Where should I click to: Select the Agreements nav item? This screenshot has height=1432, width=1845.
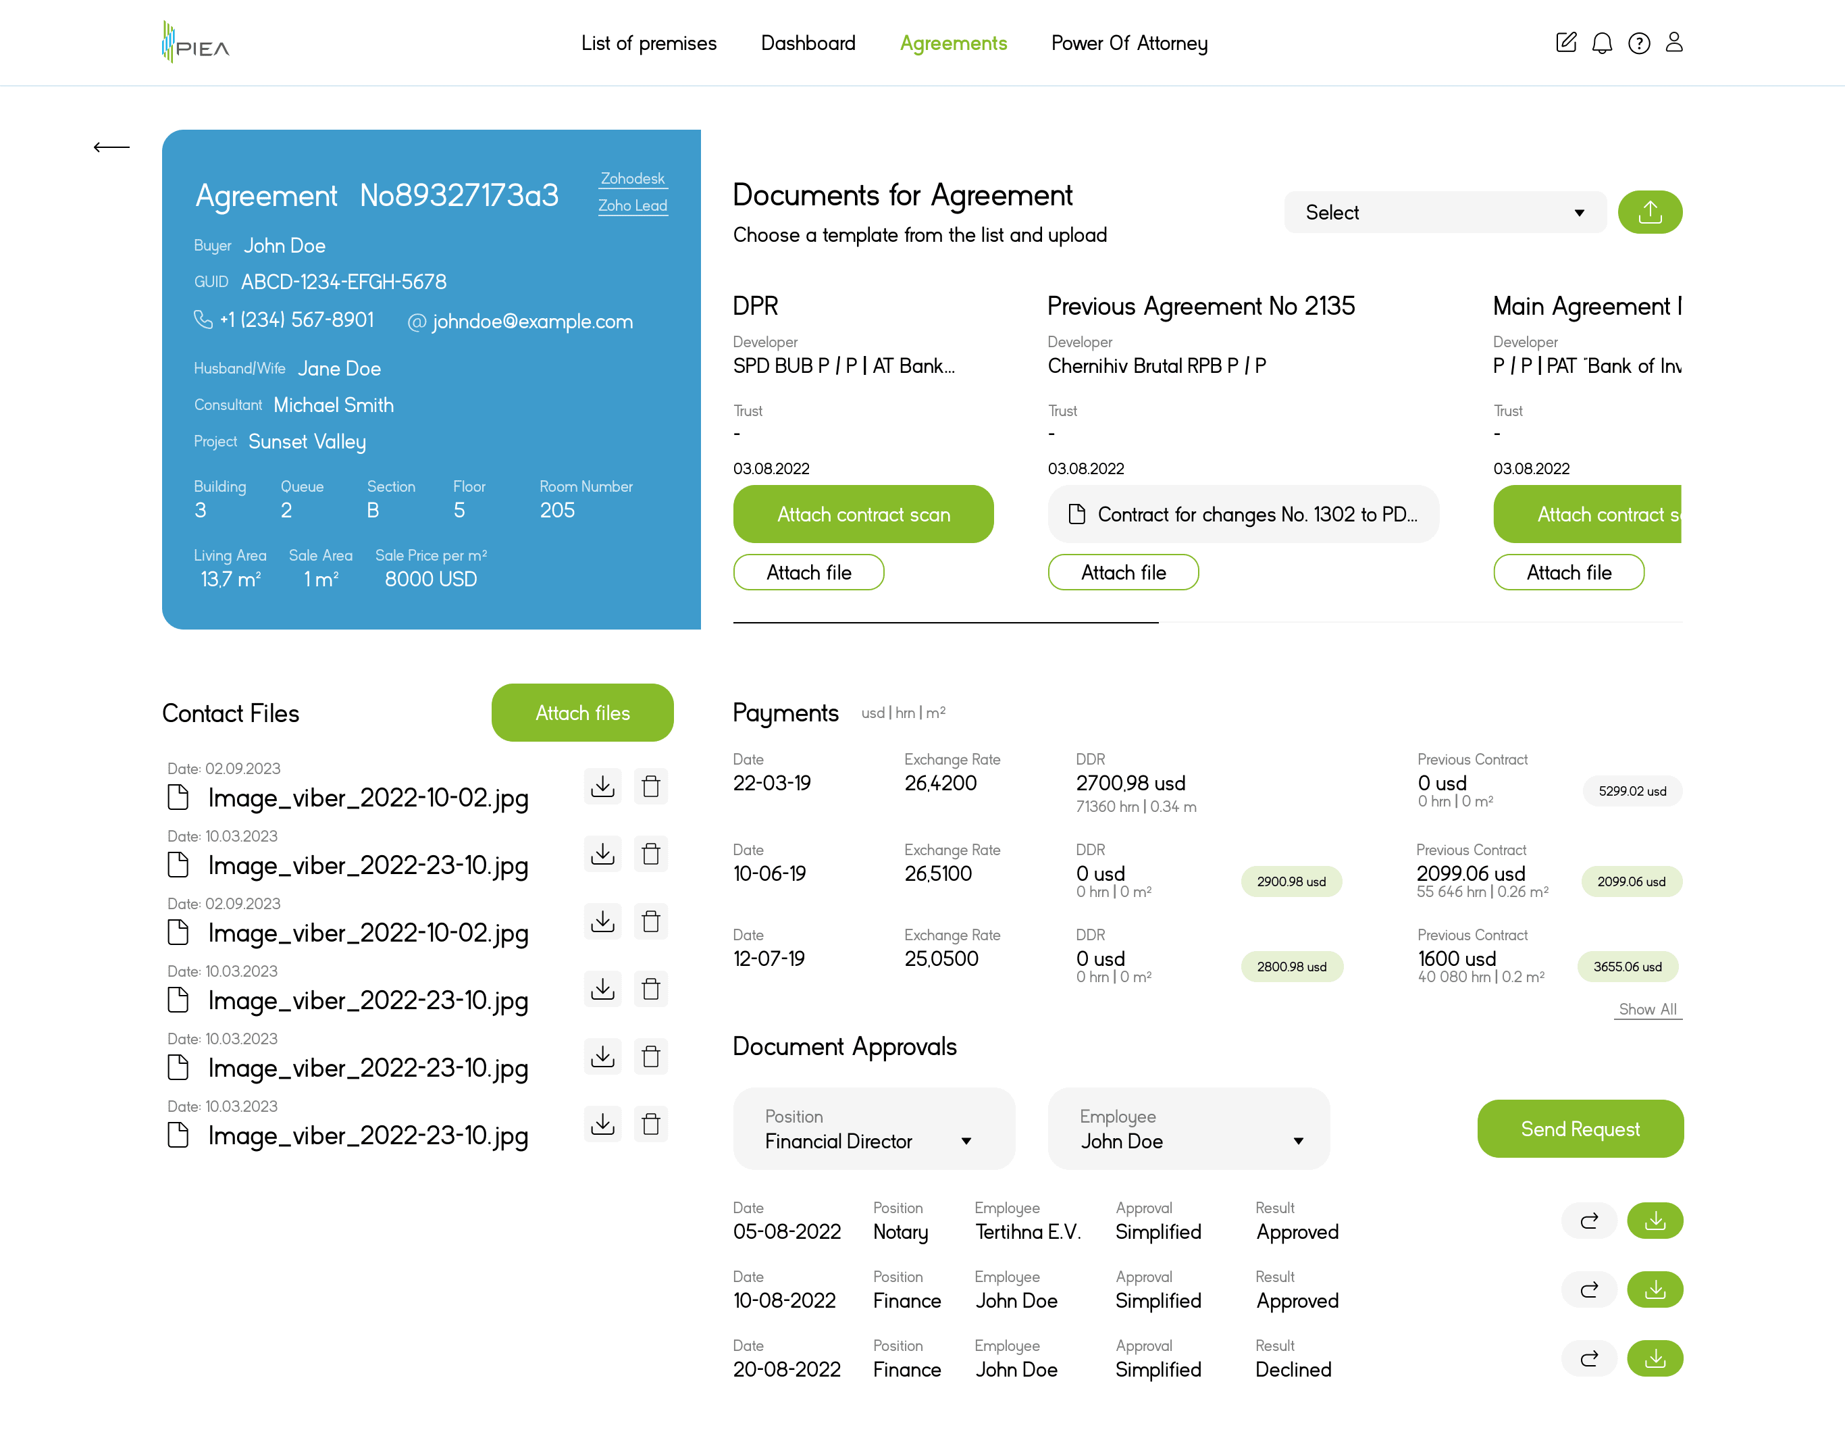point(954,43)
